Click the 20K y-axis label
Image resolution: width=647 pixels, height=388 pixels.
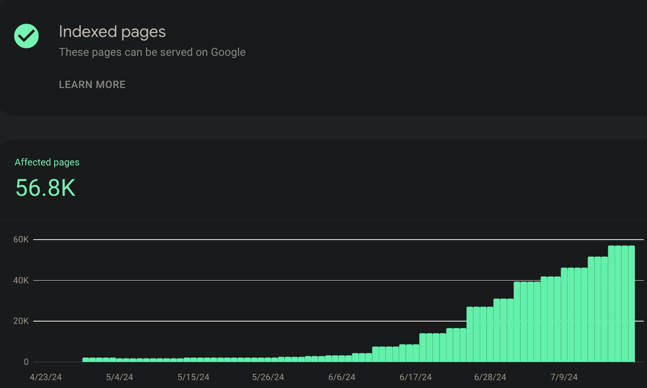point(21,322)
